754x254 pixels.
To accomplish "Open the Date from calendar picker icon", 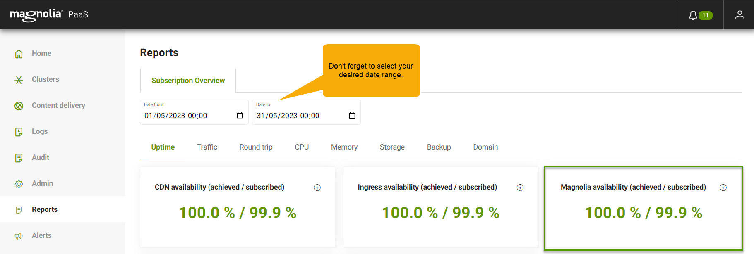I will (240, 115).
